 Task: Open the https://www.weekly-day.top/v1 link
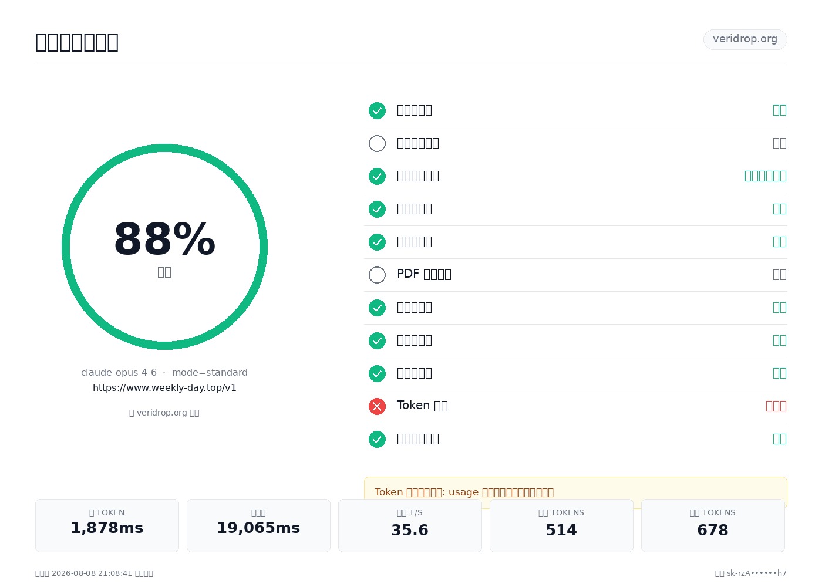tap(164, 387)
